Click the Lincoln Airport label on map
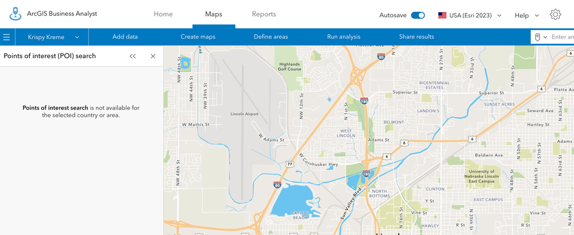 (x=245, y=114)
